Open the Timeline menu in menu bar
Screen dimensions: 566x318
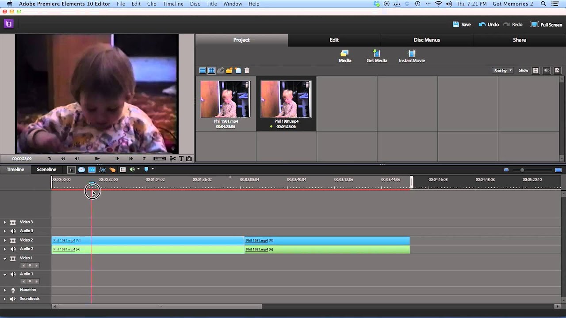click(x=173, y=4)
